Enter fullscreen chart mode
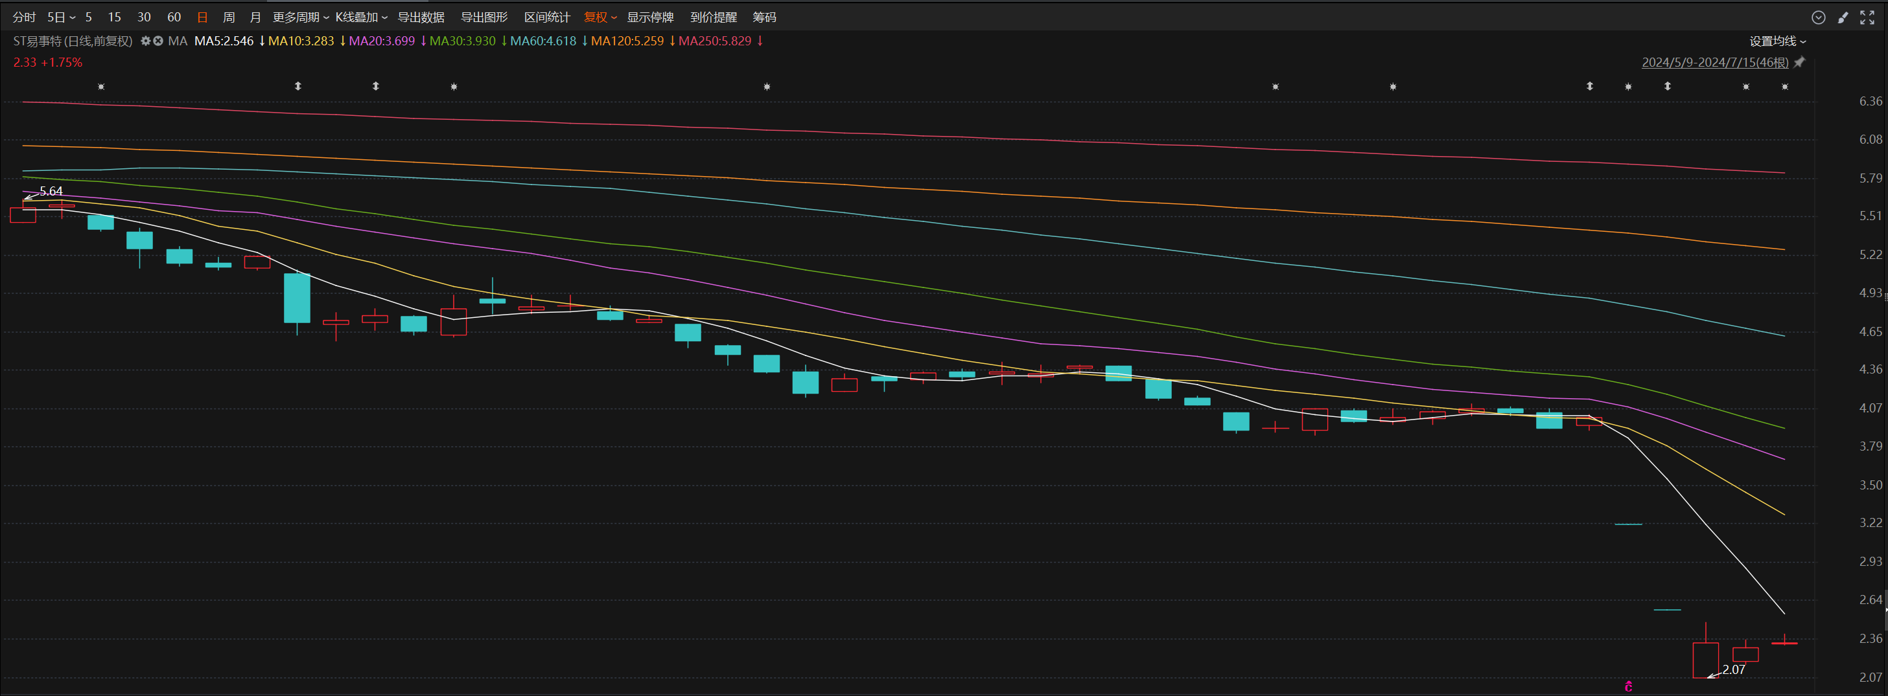Viewport: 1888px width, 696px height. (x=1867, y=17)
